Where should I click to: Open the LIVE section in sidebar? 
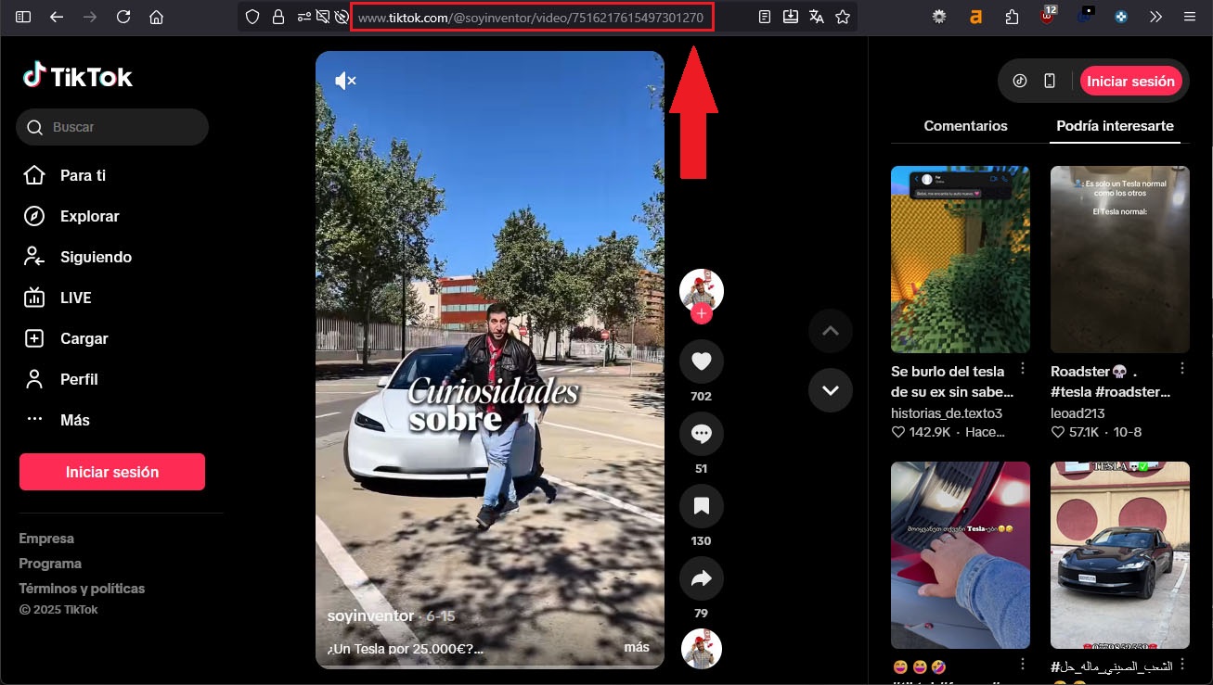point(75,298)
